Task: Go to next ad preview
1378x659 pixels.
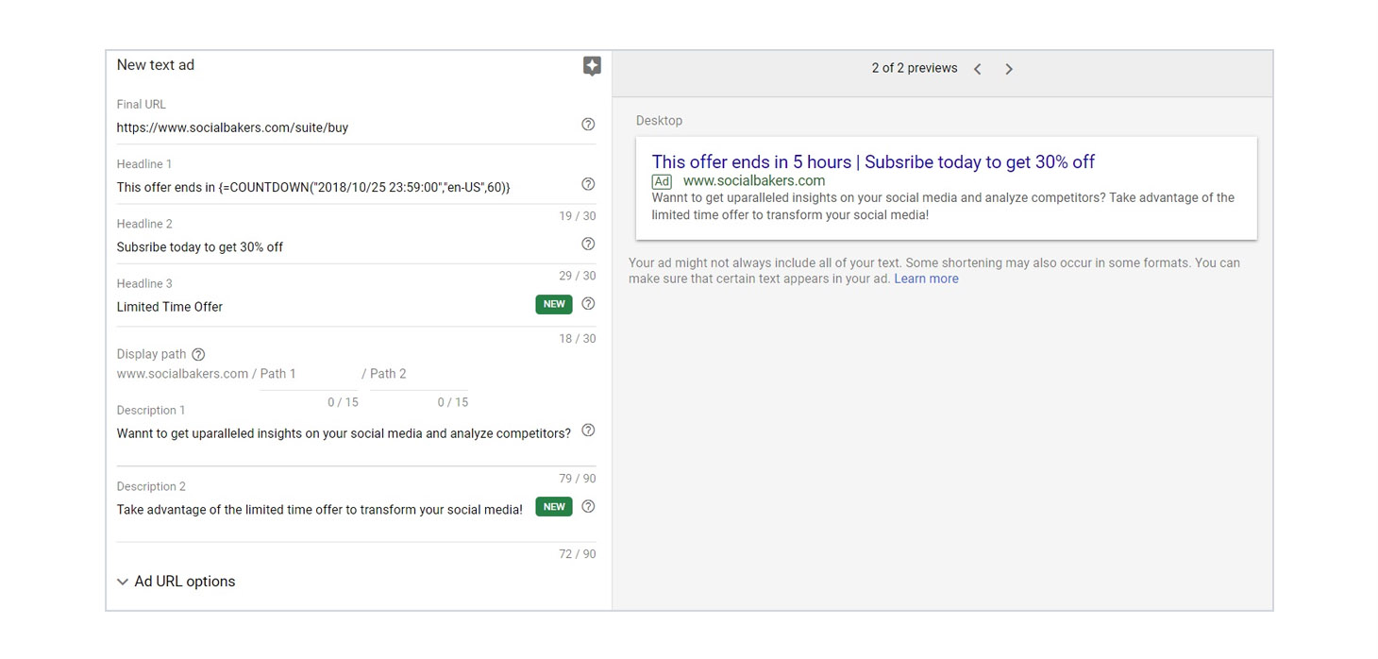Action: tap(1009, 69)
